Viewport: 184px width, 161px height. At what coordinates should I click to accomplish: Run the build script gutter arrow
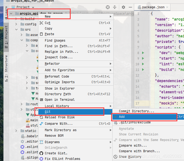tap(143, 70)
